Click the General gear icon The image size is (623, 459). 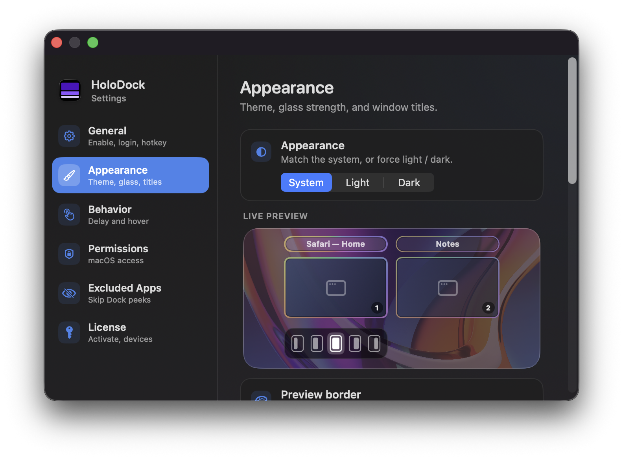tap(69, 136)
